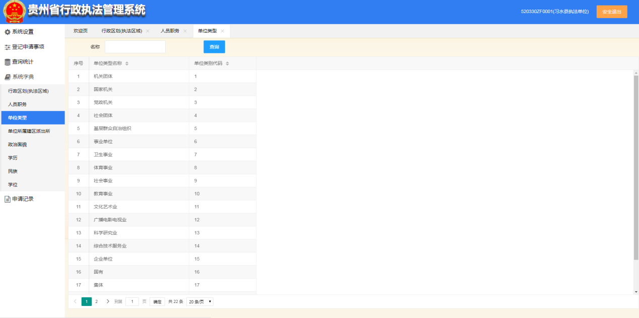The image size is (639, 318).
Task: Click the gear icon beside 系统设置
Action: click(8, 32)
